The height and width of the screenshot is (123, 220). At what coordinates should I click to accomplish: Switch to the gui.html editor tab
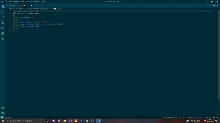(12, 5)
